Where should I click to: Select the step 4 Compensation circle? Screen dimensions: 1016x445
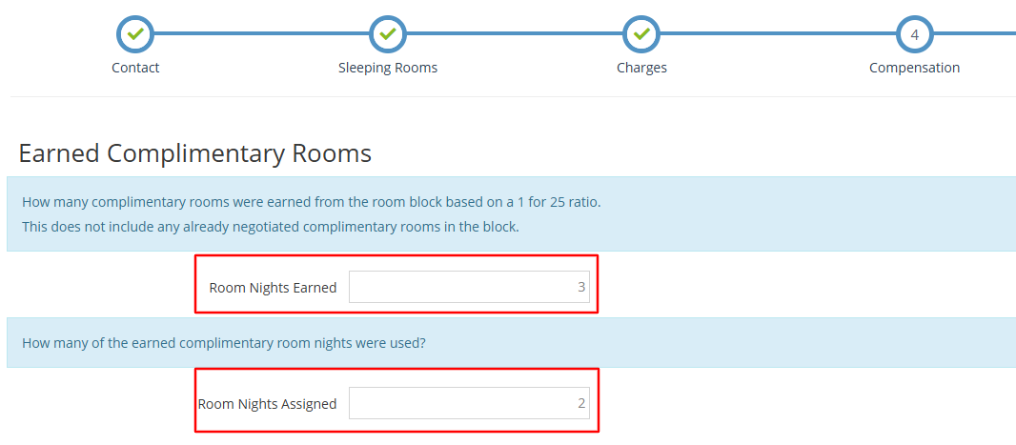(914, 34)
